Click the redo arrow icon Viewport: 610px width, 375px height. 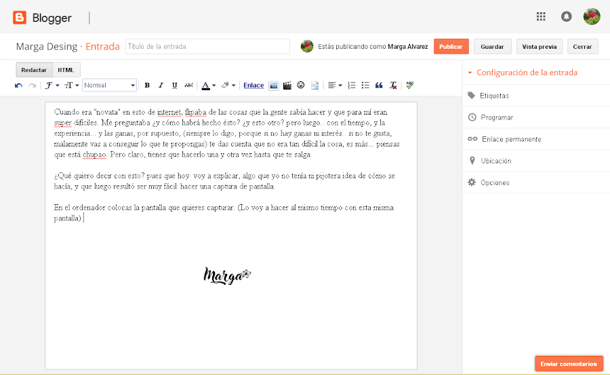click(x=33, y=85)
